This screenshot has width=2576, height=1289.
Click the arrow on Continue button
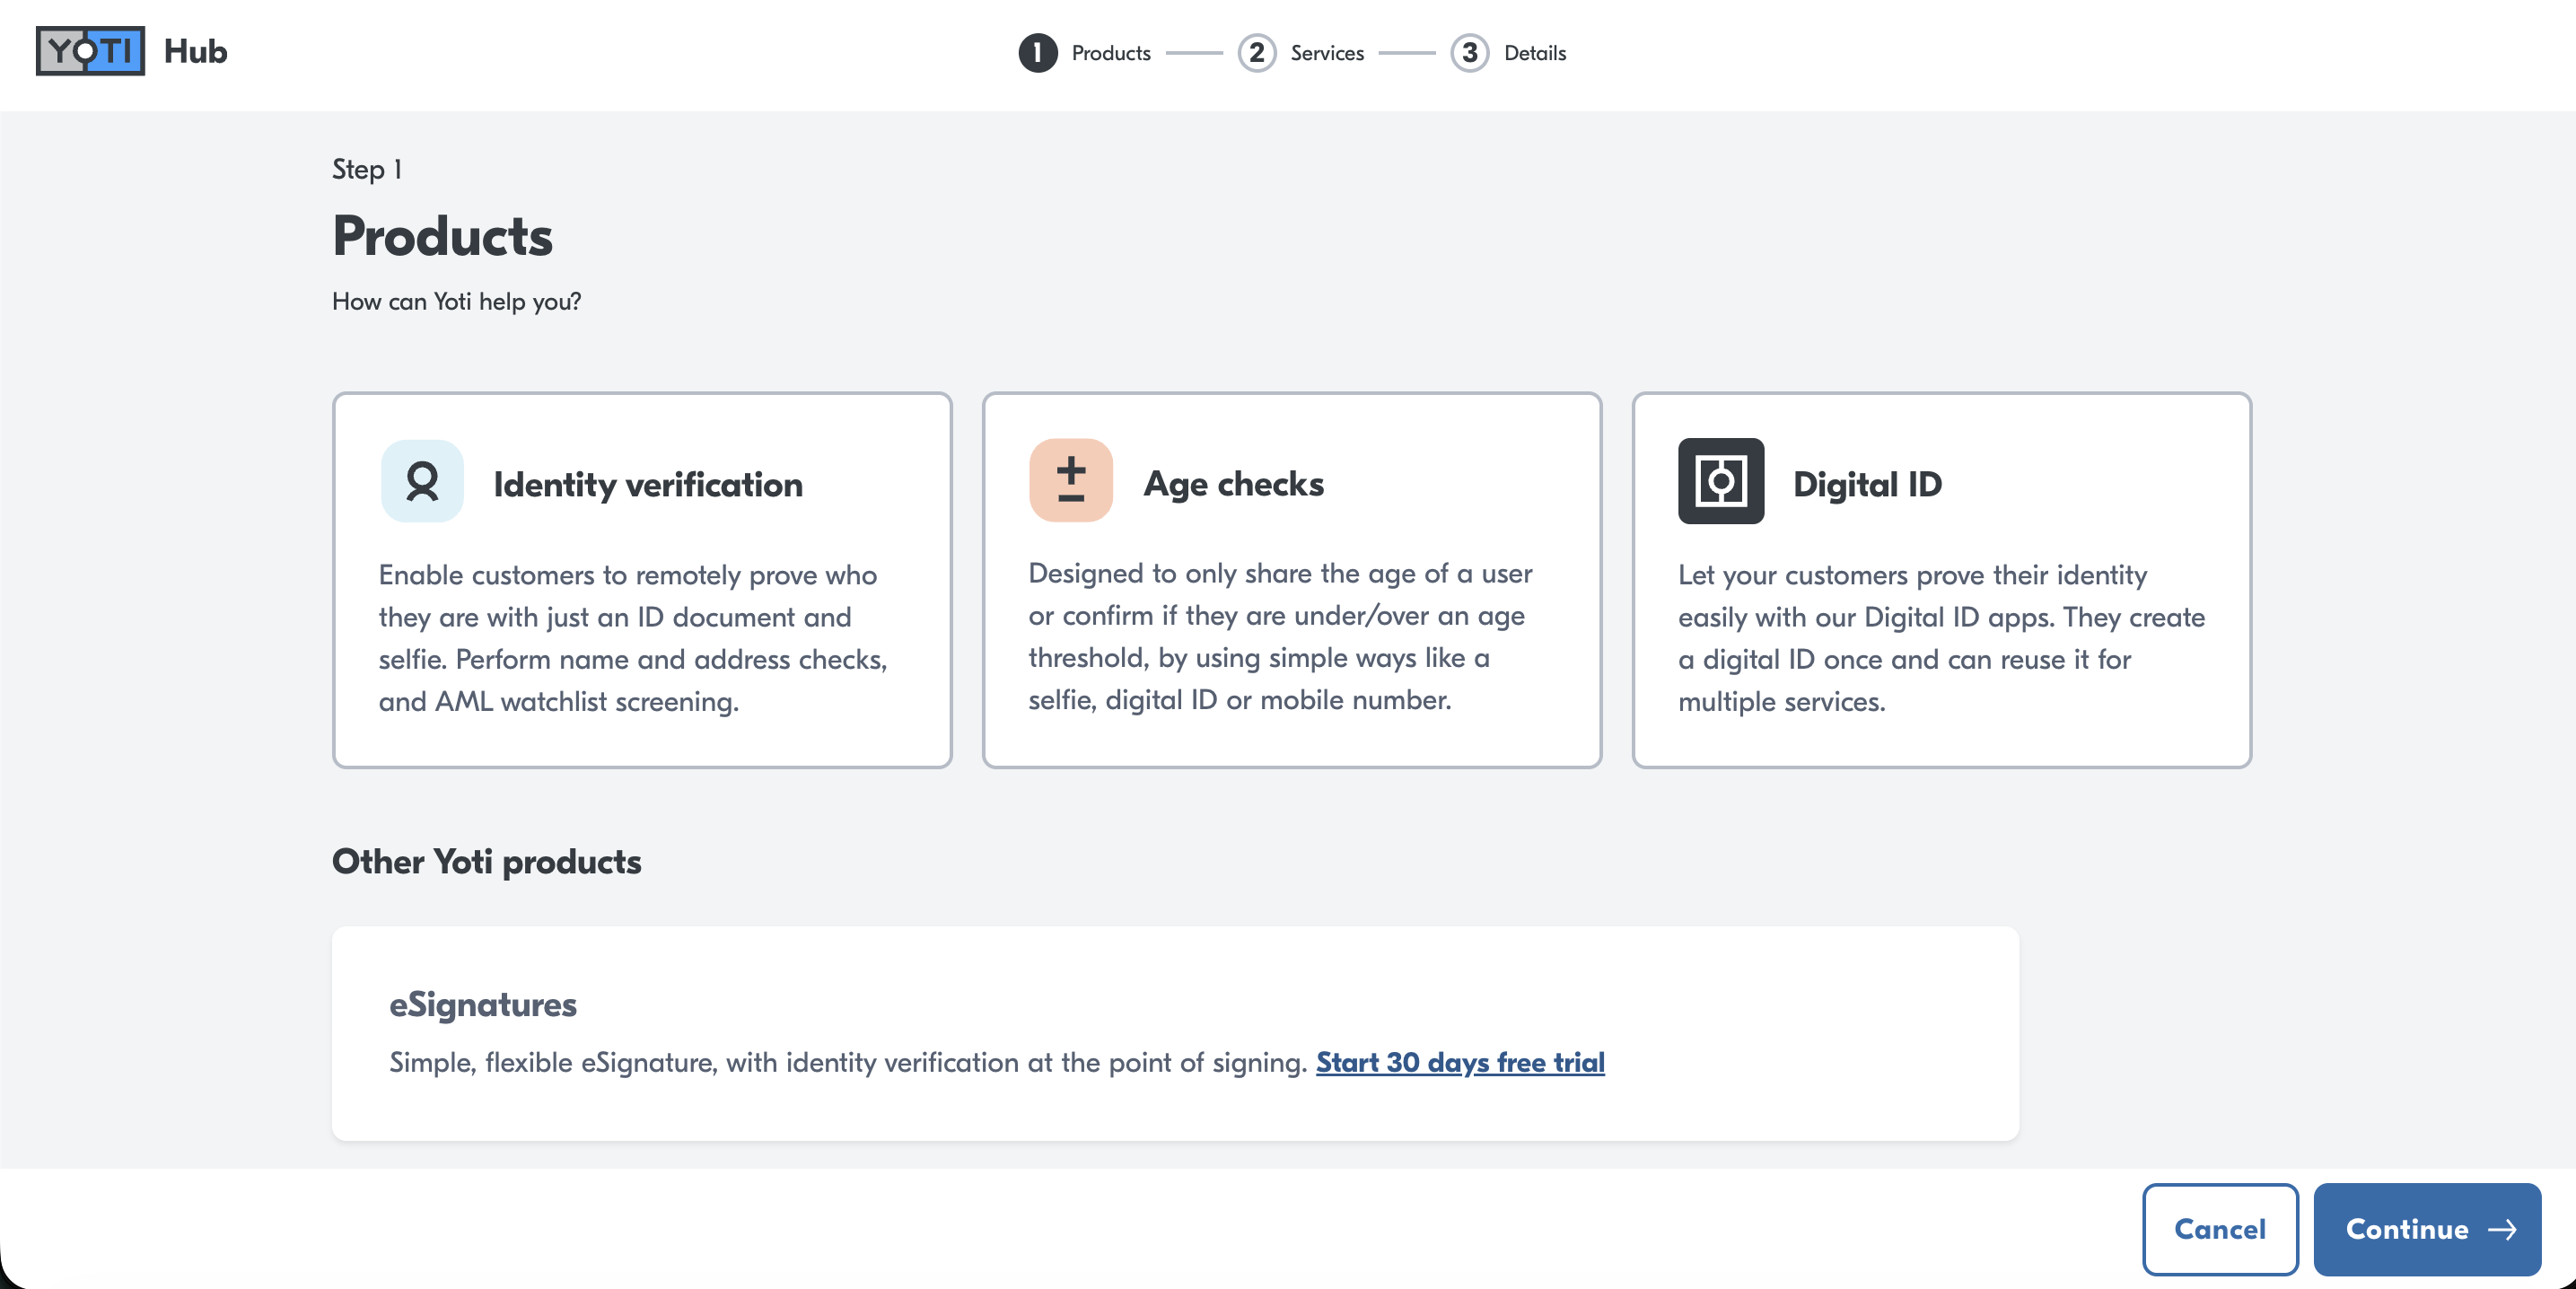pos(2502,1229)
